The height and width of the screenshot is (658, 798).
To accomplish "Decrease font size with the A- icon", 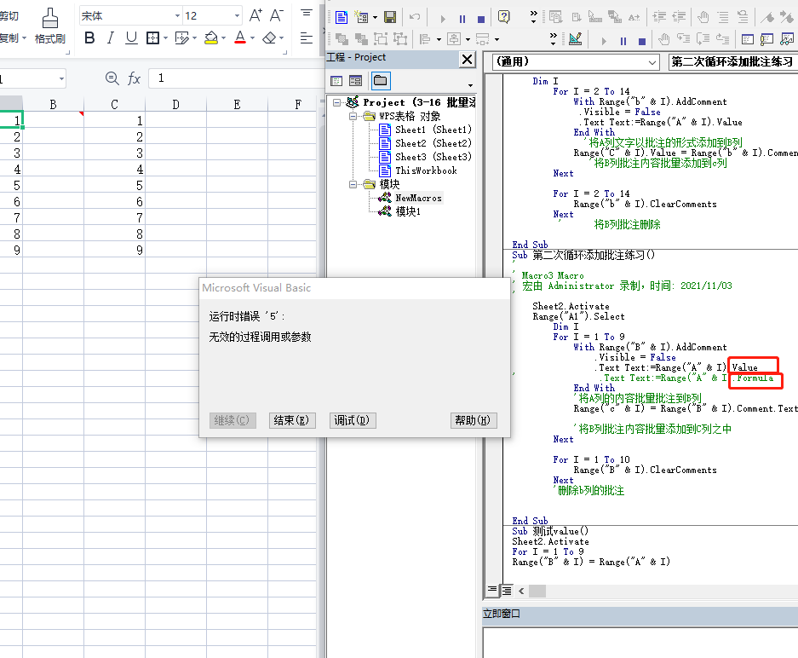I will coord(276,15).
